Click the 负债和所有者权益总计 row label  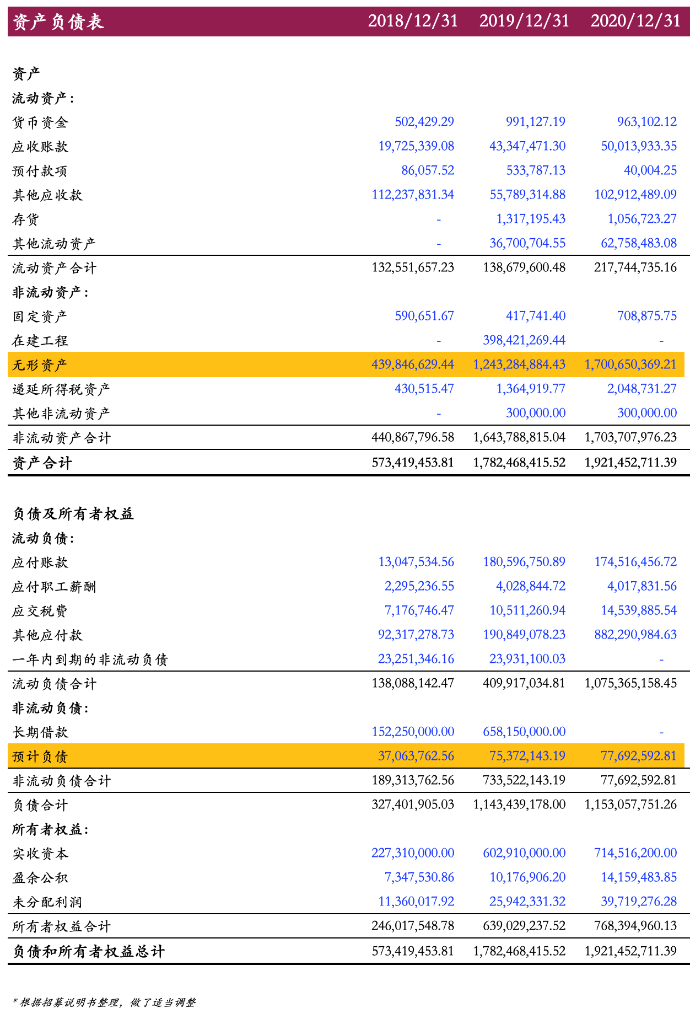coord(88,952)
